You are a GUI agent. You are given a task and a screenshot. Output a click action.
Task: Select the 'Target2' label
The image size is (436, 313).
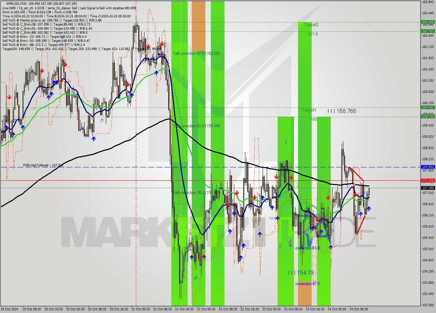311,25
